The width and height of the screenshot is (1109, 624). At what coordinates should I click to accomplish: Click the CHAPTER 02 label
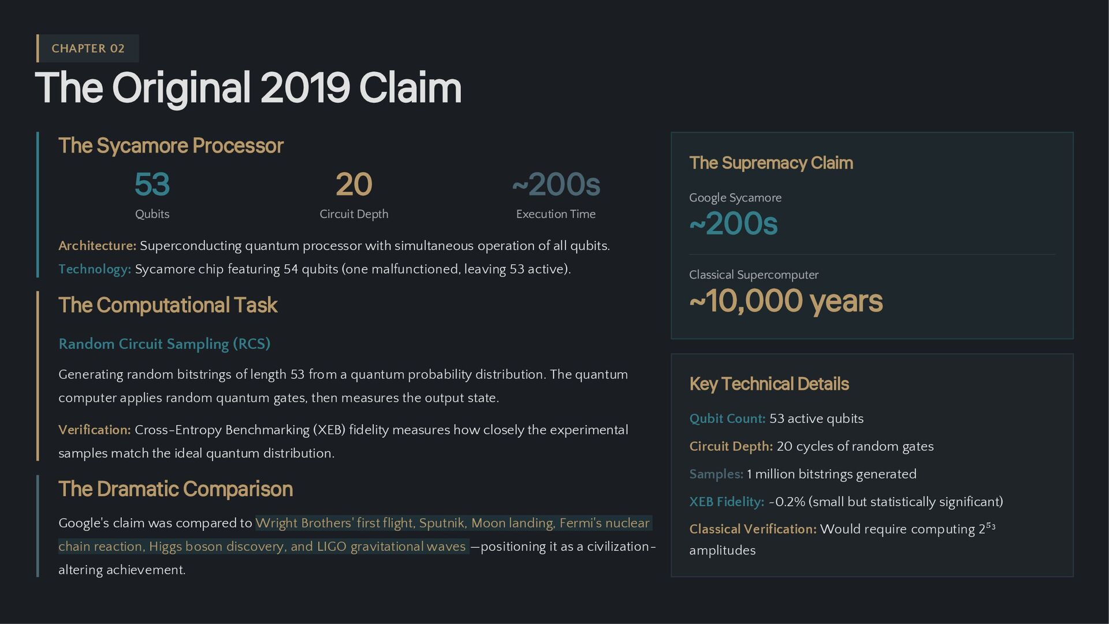[88, 49]
